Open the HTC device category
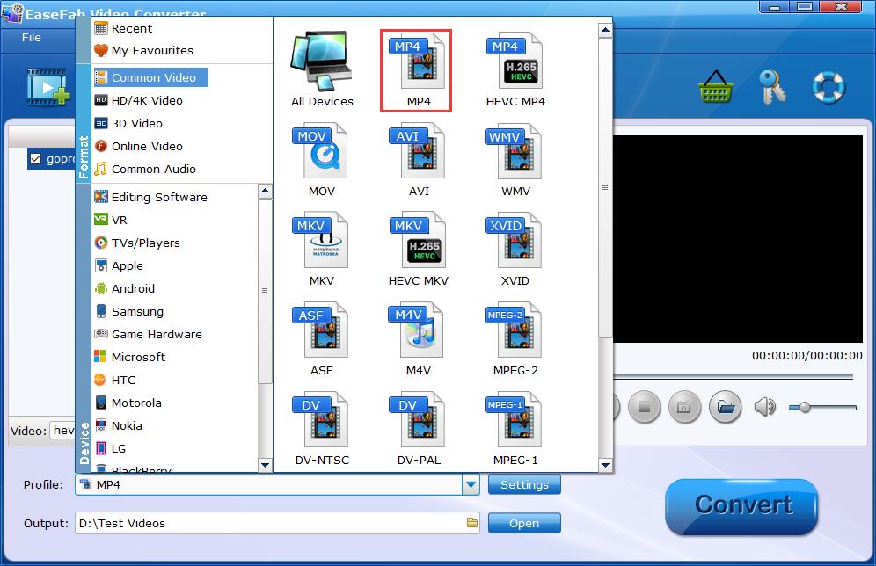 coord(115,381)
